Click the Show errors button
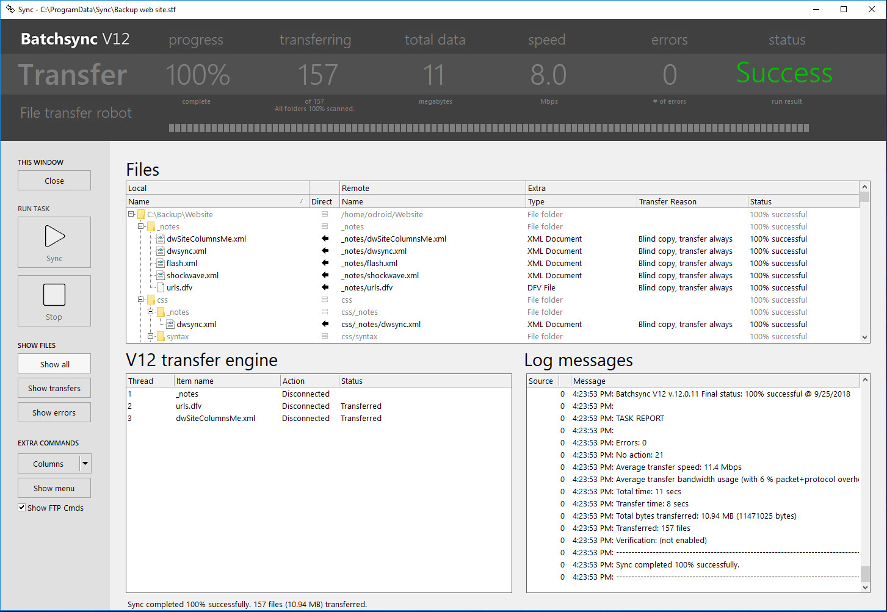The height and width of the screenshot is (612, 887). point(54,412)
